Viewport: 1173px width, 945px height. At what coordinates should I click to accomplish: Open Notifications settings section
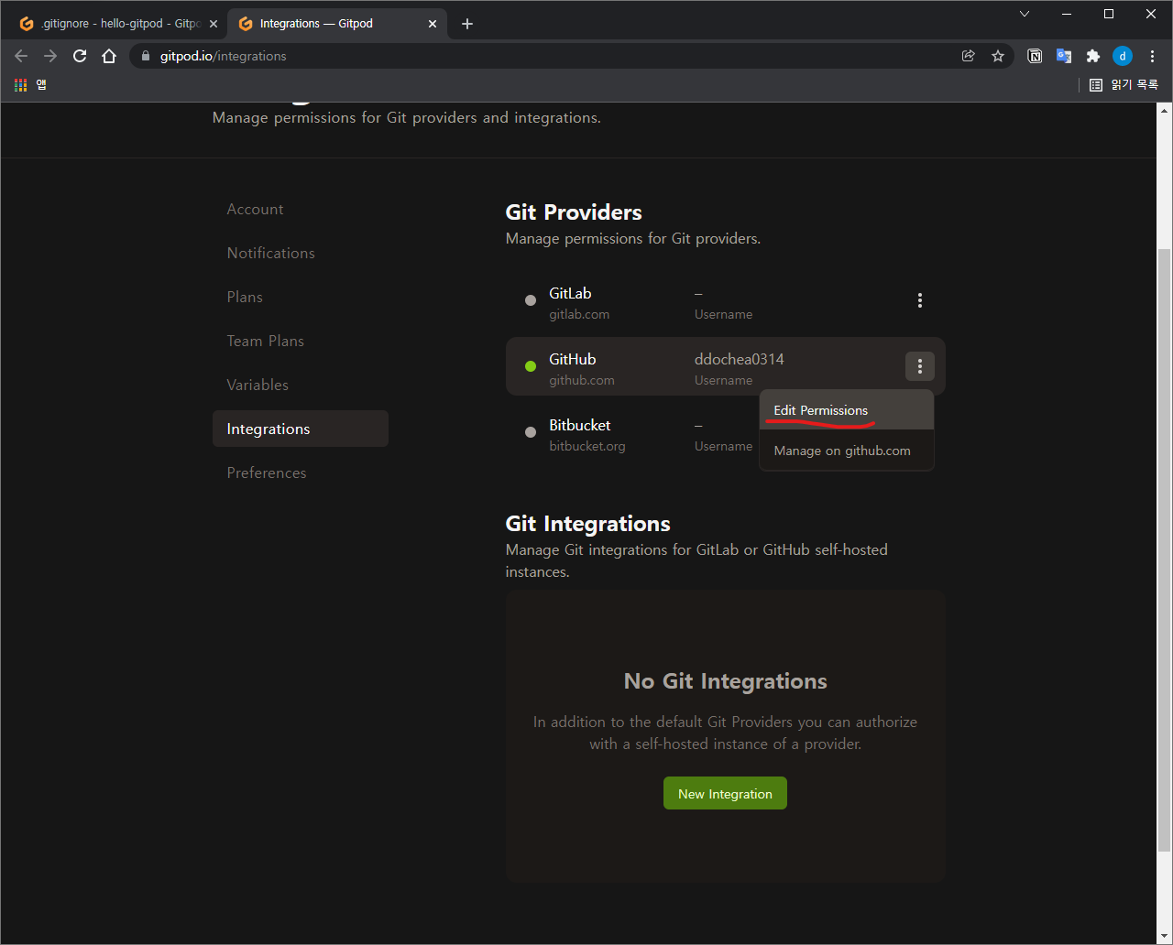point(301,253)
